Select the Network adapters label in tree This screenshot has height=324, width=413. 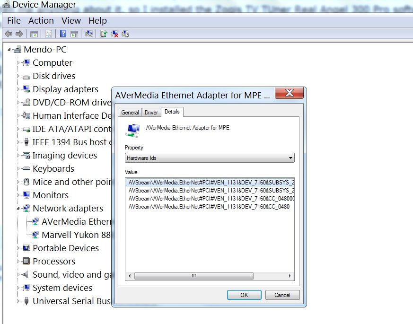(68, 209)
